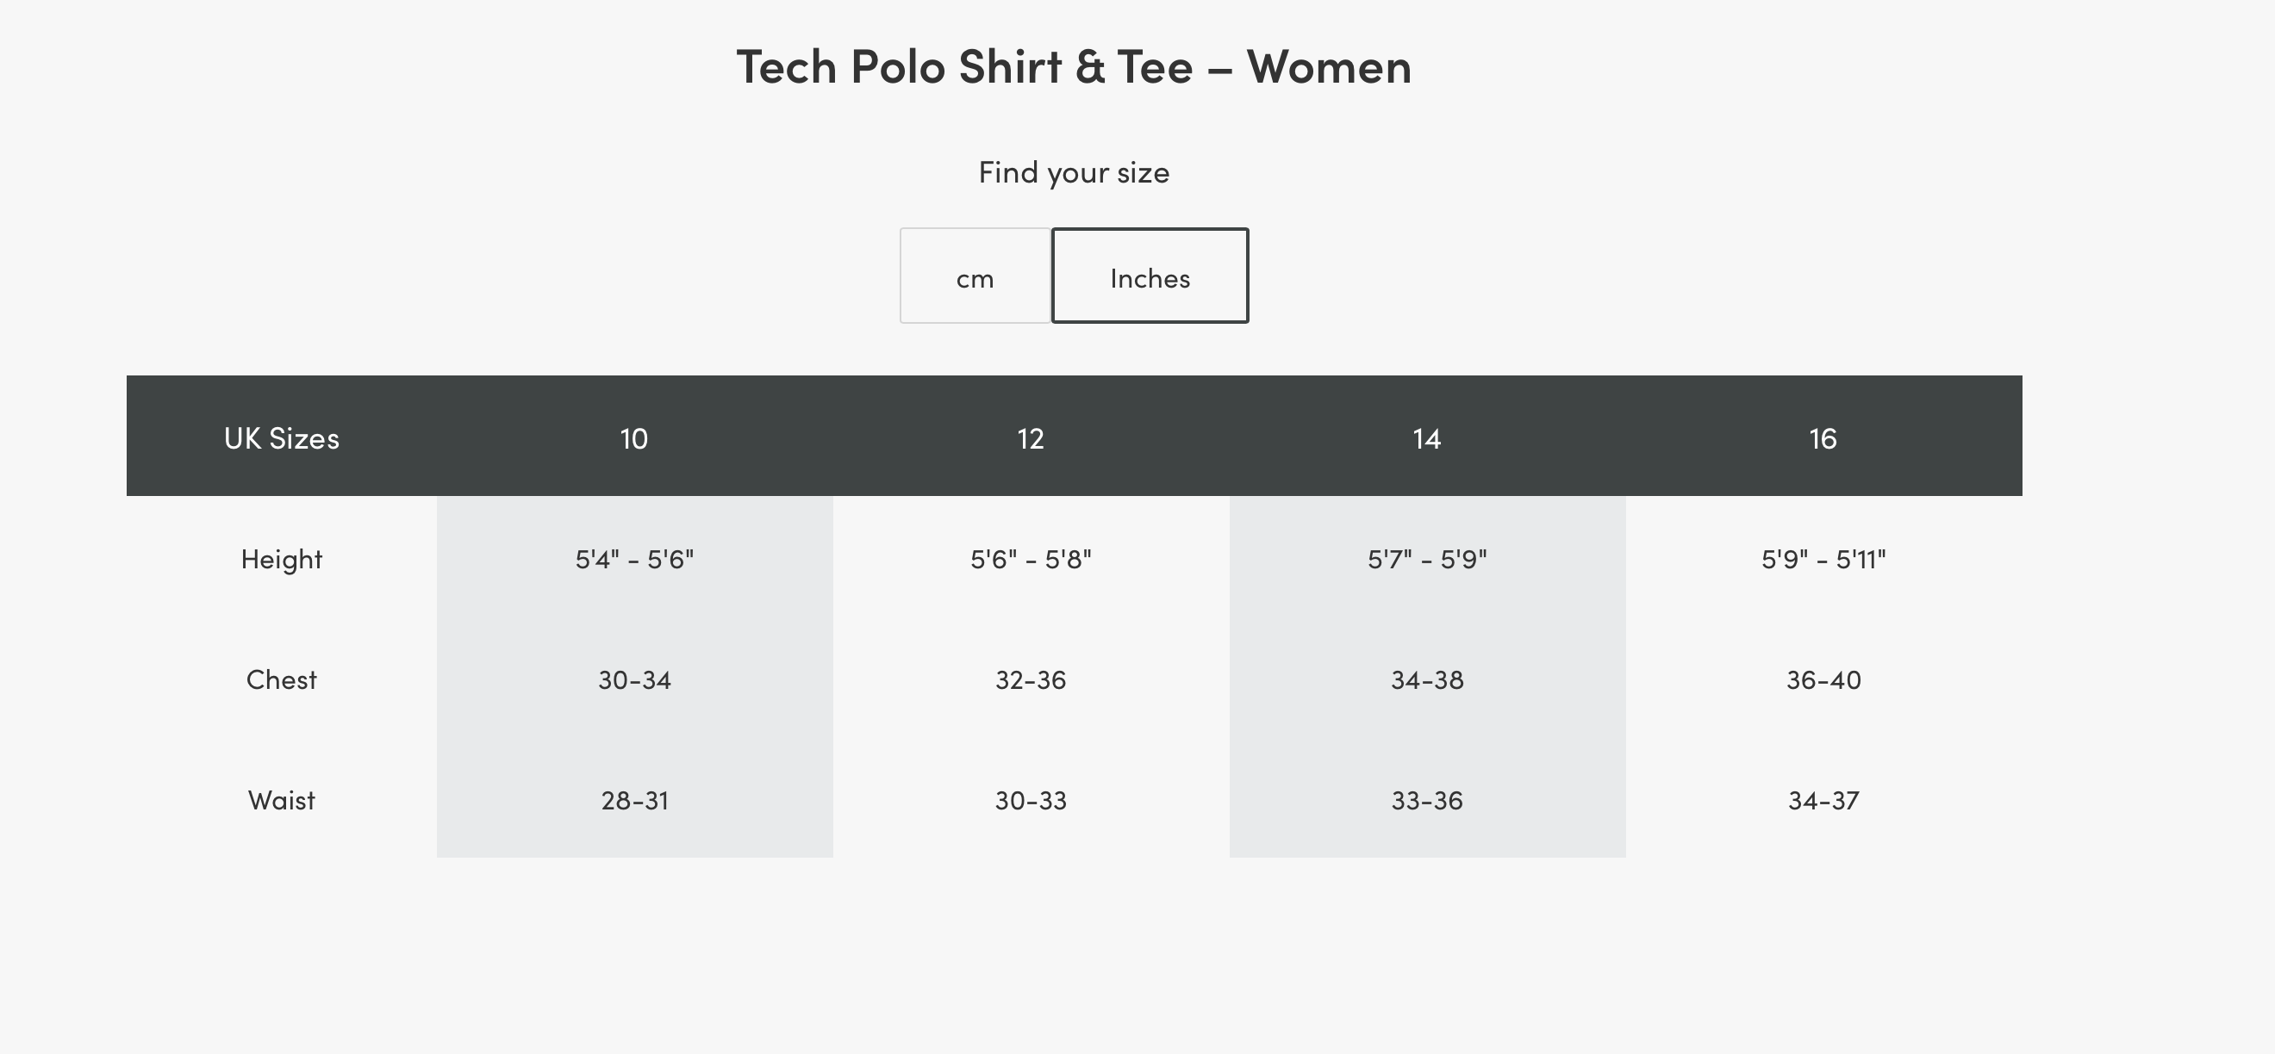Select size 10 column header
Screen dimensions: 2275x1054
634,437
